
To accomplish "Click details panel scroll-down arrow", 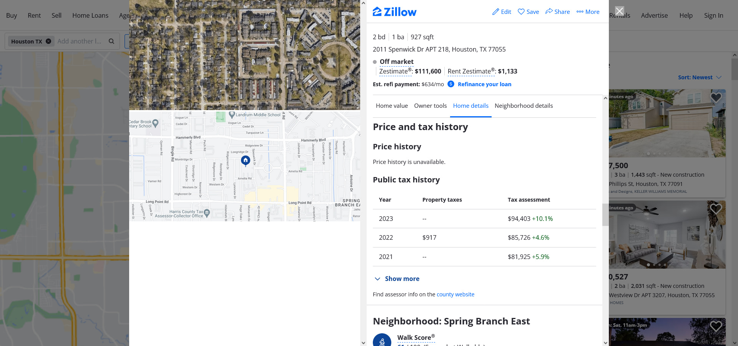I will click(x=605, y=343).
